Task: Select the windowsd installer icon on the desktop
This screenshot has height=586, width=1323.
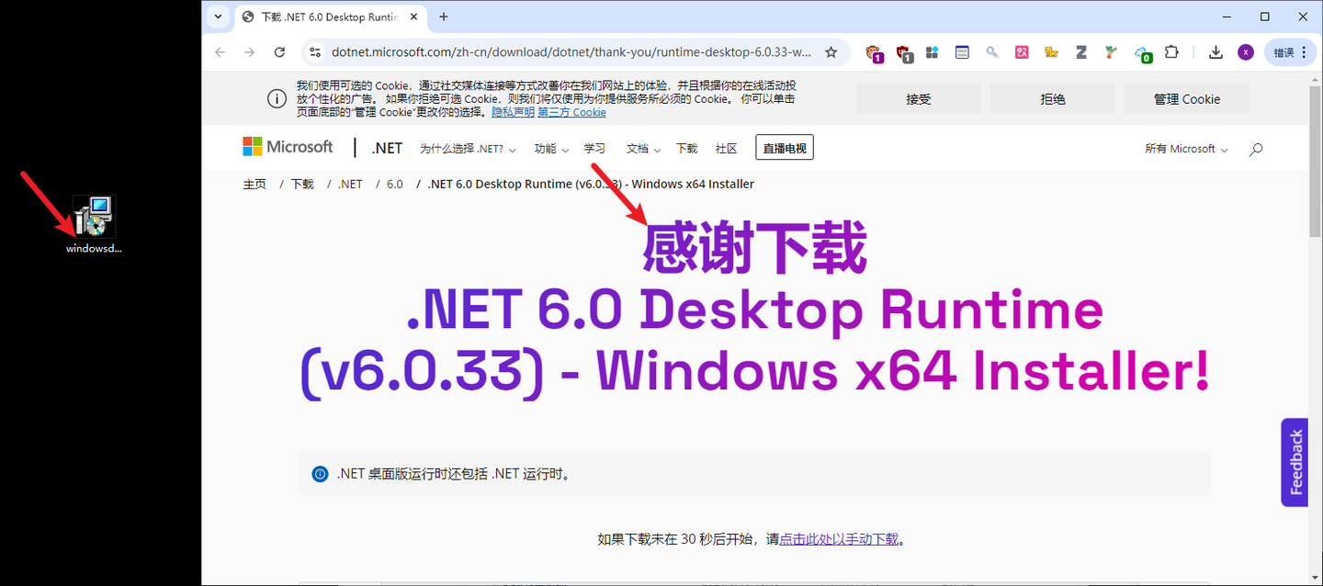Action: (x=92, y=216)
